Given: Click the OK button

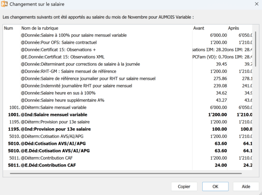Looking at the screenshot, I should point(215,186).
